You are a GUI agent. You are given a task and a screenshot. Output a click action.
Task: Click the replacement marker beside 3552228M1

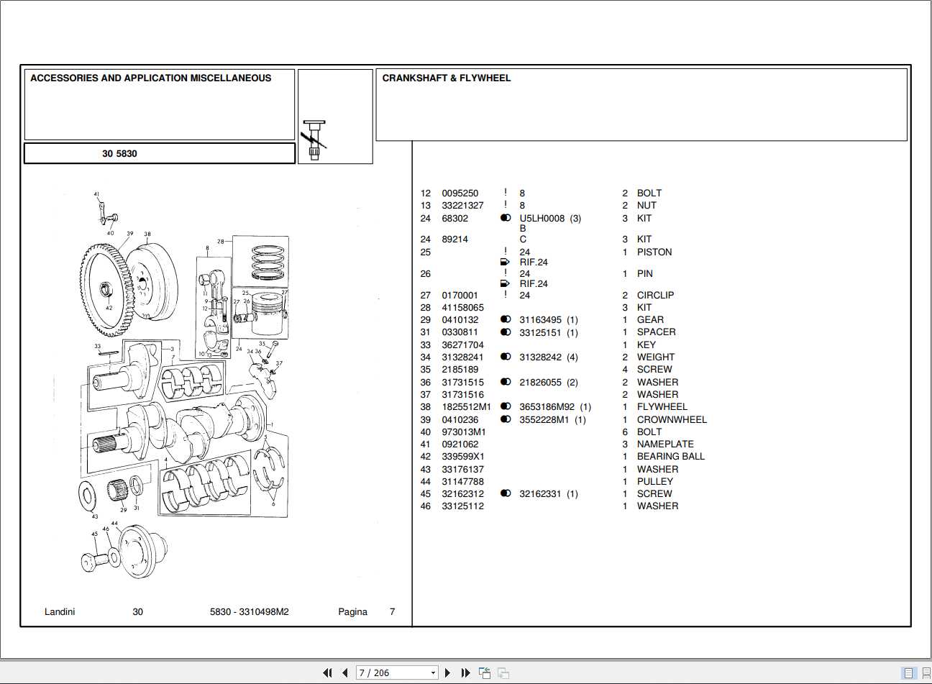[506, 419]
